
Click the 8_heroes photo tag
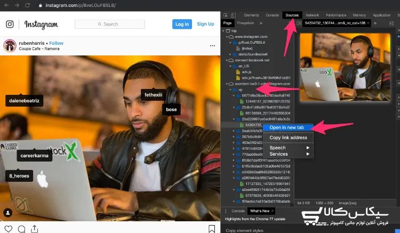click(x=19, y=176)
